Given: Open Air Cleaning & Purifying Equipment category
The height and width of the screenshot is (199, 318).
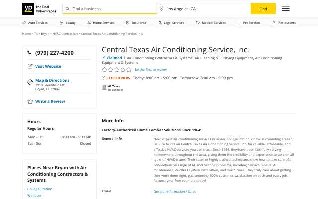Looking at the screenshot, I should (x=224, y=58).
